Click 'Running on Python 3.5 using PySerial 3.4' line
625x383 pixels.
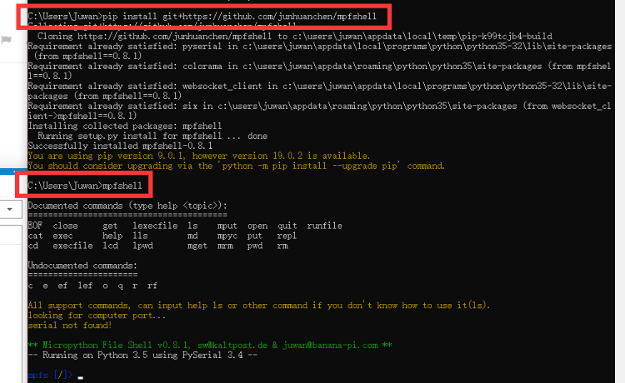point(142,356)
